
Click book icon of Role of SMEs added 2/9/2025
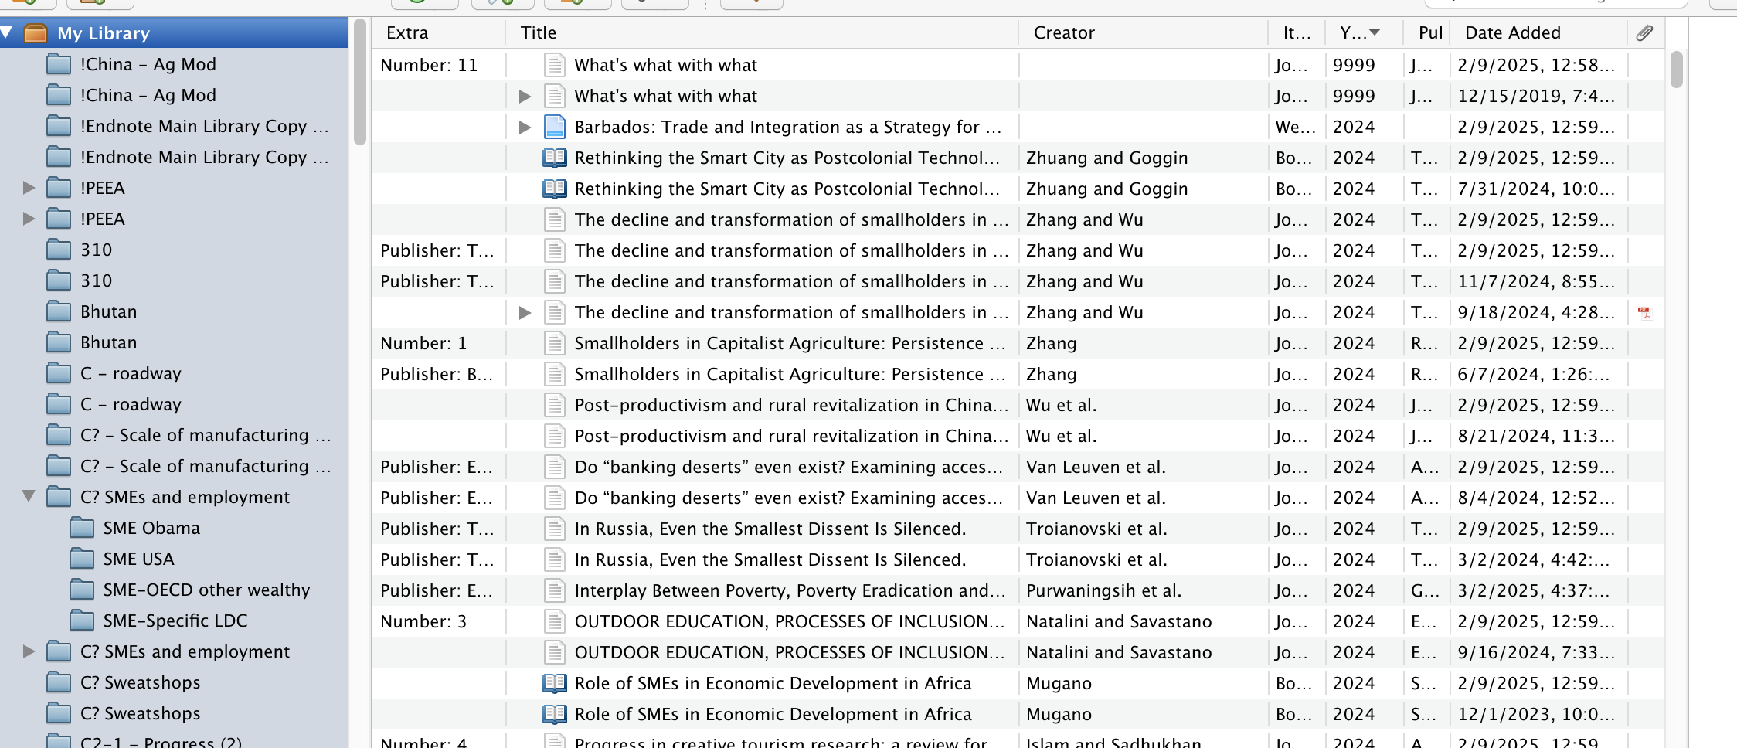coord(554,683)
